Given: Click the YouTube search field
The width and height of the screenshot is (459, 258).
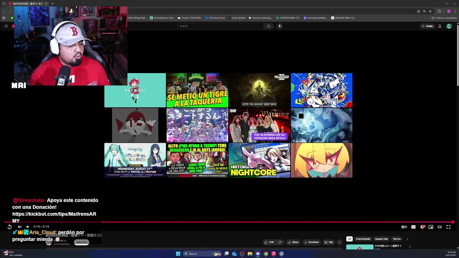Looking at the screenshot, I should click(x=220, y=26).
